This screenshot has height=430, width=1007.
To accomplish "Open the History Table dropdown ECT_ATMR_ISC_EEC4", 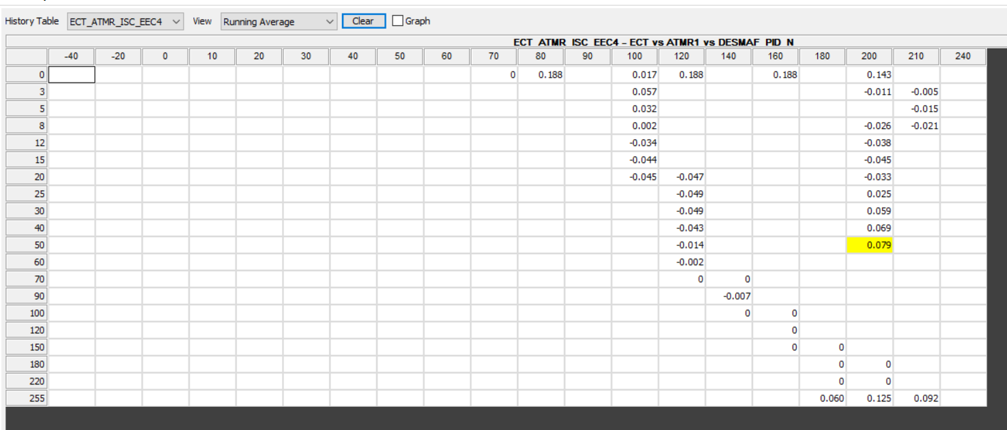I will pyautogui.click(x=126, y=22).
